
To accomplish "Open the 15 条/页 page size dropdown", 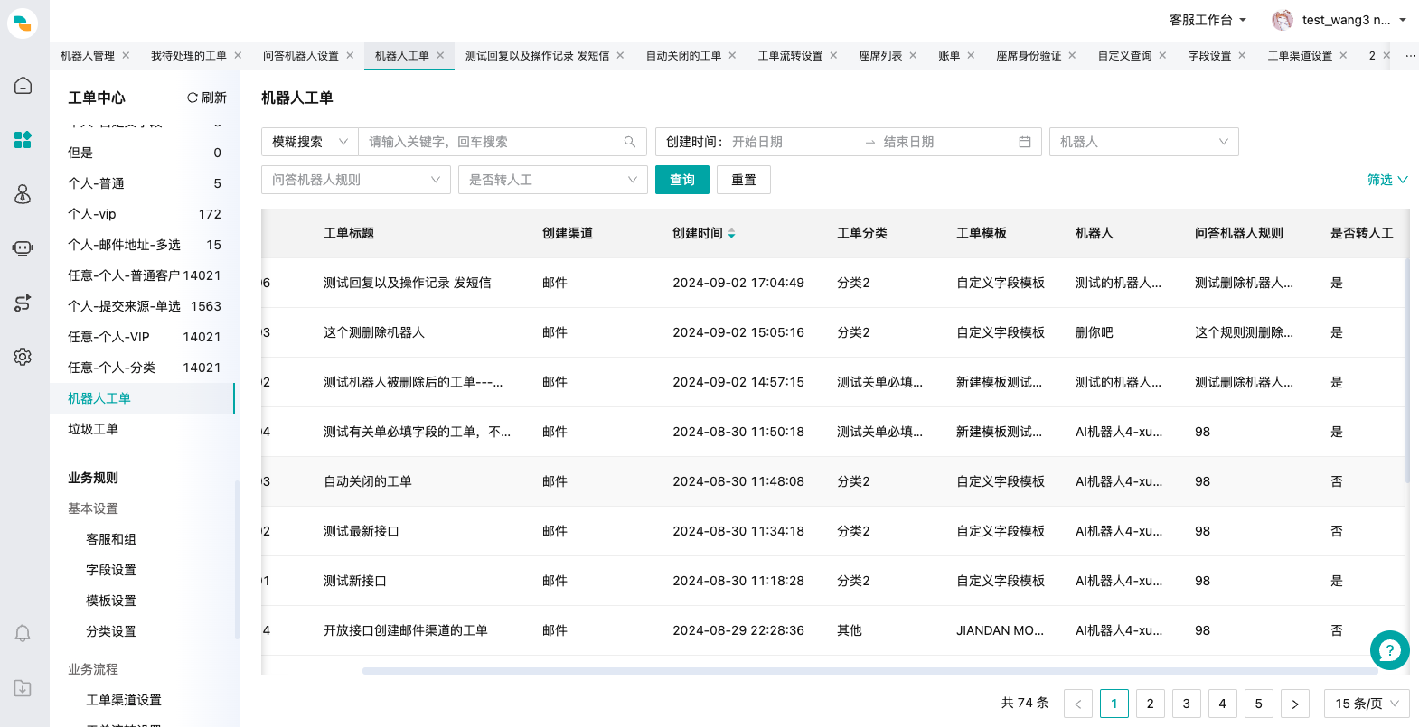I will (x=1366, y=704).
